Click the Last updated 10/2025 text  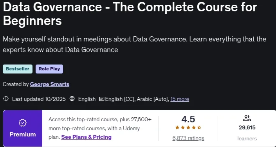coord(39,99)
